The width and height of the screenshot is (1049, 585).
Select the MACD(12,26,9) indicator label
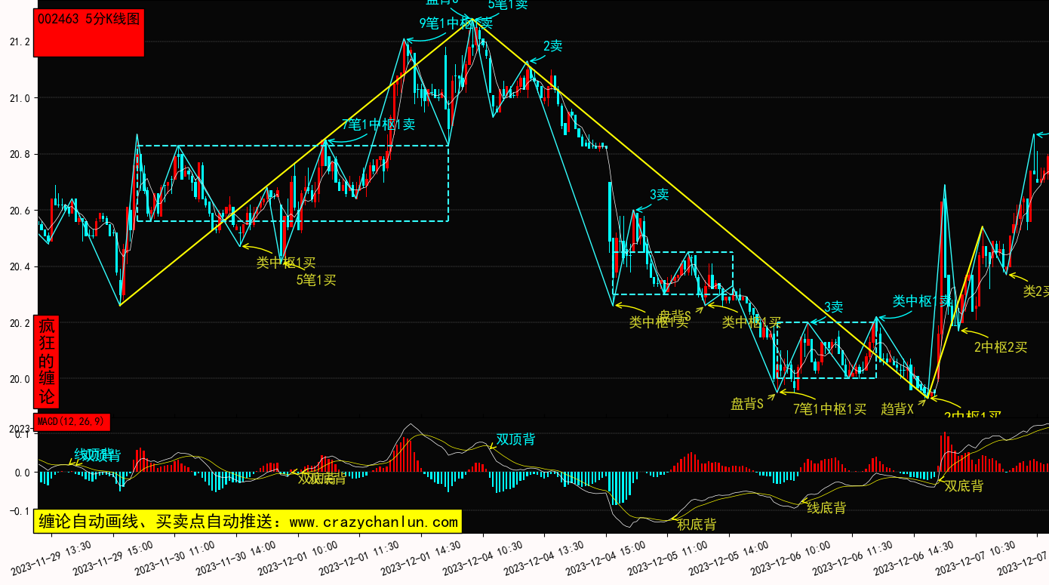point(72,422)
